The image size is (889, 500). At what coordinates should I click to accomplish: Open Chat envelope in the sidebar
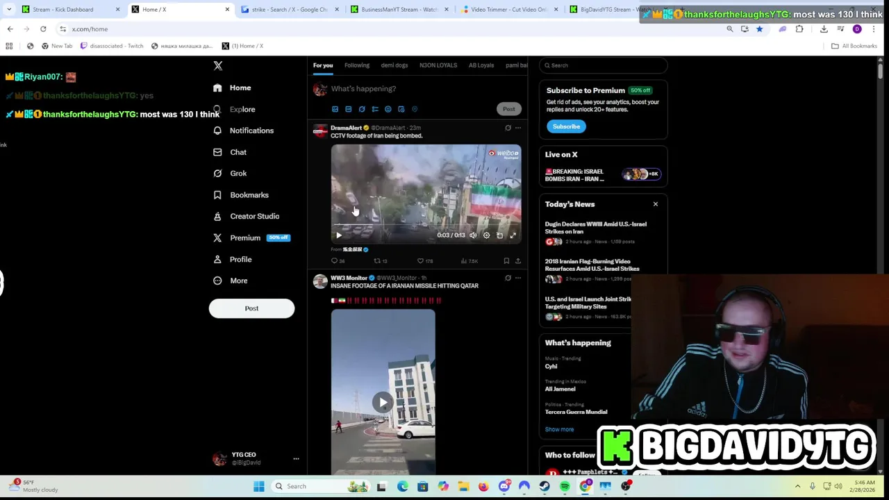(217, 152)
